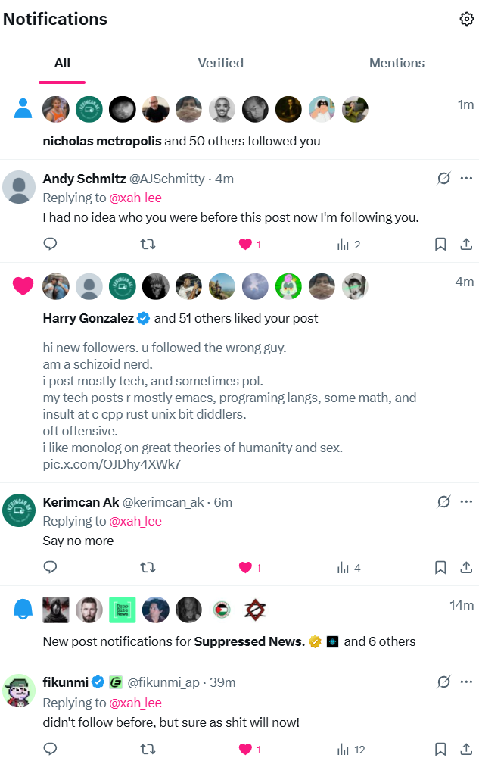
Task: Share Kerimcan Ak's reply
Action: (466, 567)
